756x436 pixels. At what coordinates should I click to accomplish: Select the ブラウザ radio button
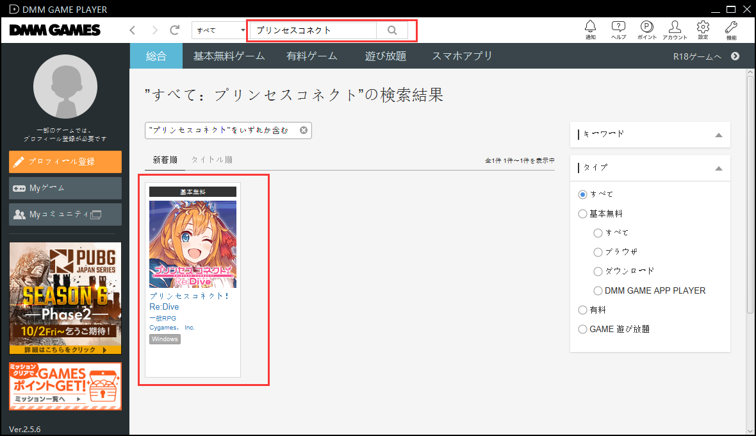tap(598, 252)
